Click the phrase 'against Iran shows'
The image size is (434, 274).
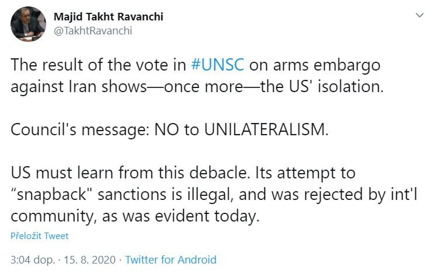[x=79, y=87]
